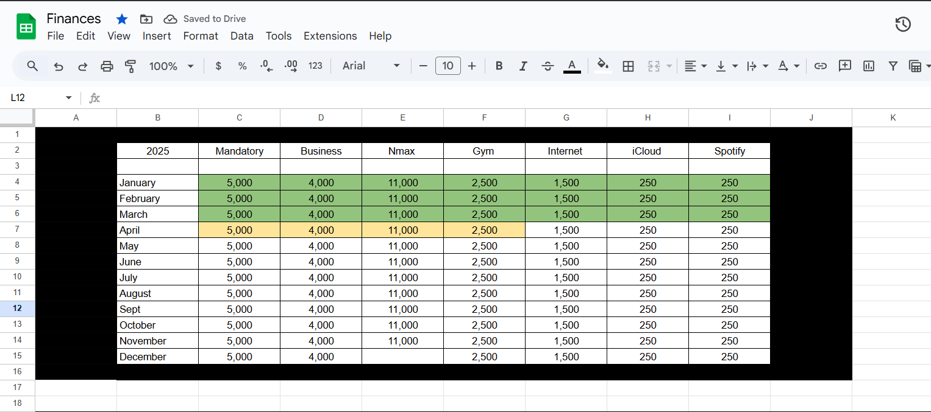931x412 pixels.
Task: Select the 'January' row label
Action: [x=157, y=183]
